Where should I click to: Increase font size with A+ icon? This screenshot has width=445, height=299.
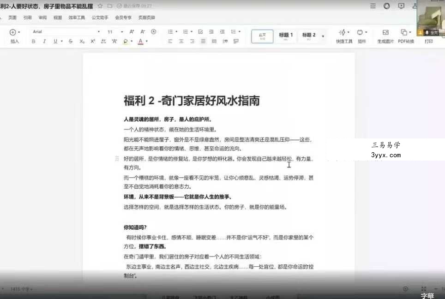tap(132, 32)
